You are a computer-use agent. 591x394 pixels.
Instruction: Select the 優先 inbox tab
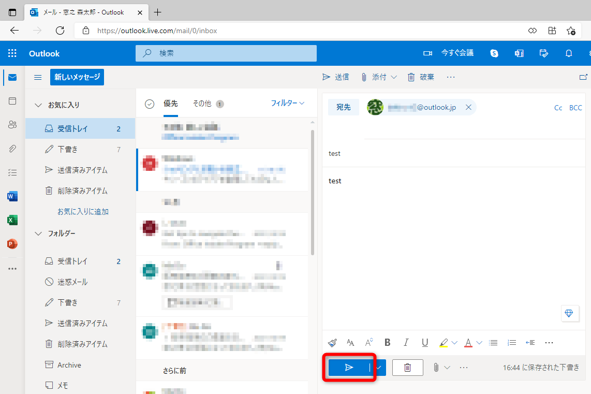(x=171, y=103)
